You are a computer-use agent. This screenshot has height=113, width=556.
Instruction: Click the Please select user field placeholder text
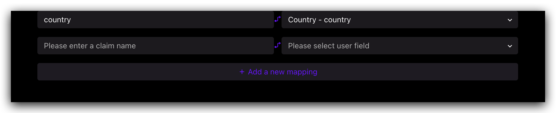[328, 46]
